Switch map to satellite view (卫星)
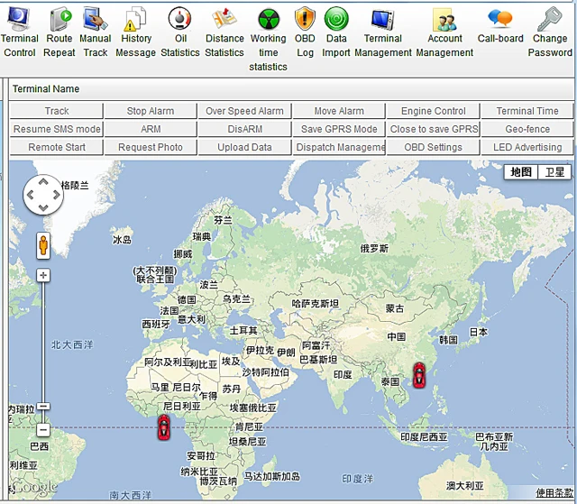The height and width of the screenshot is (504, 577). [554, 172]
